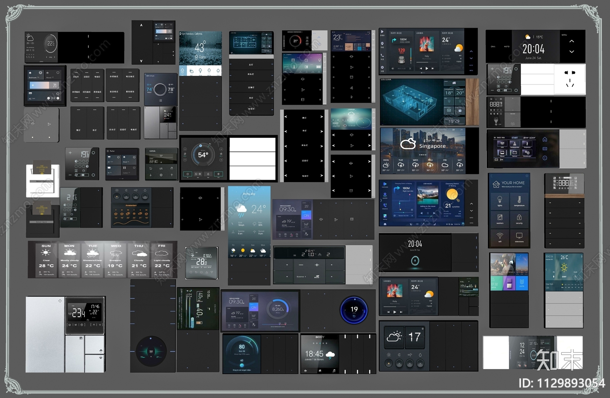Click the blue 3D floor plan image

[x=410, y=103]
